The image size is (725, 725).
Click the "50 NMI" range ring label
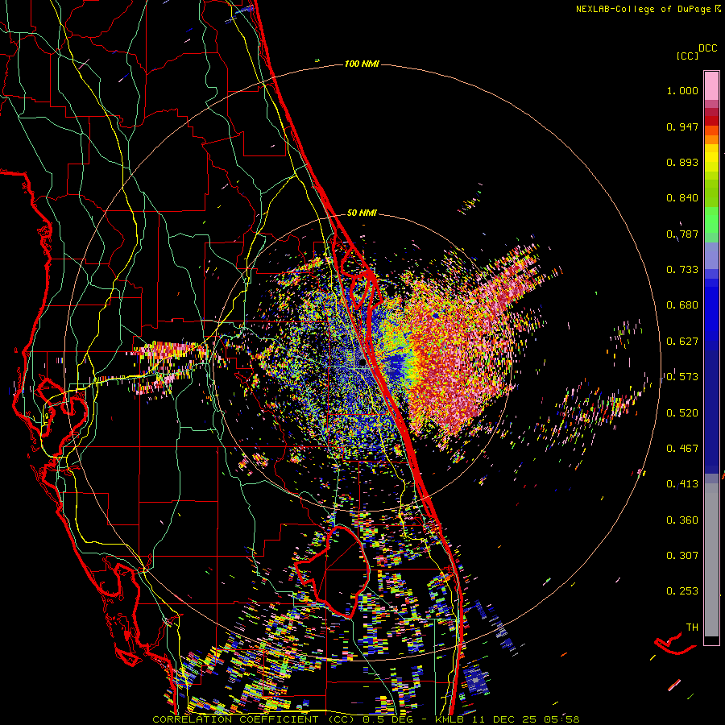point(362,213)
